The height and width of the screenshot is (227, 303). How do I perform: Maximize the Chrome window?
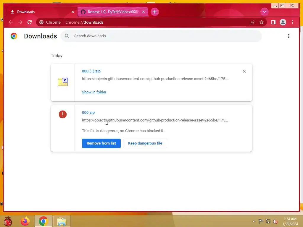click(282, 6)
